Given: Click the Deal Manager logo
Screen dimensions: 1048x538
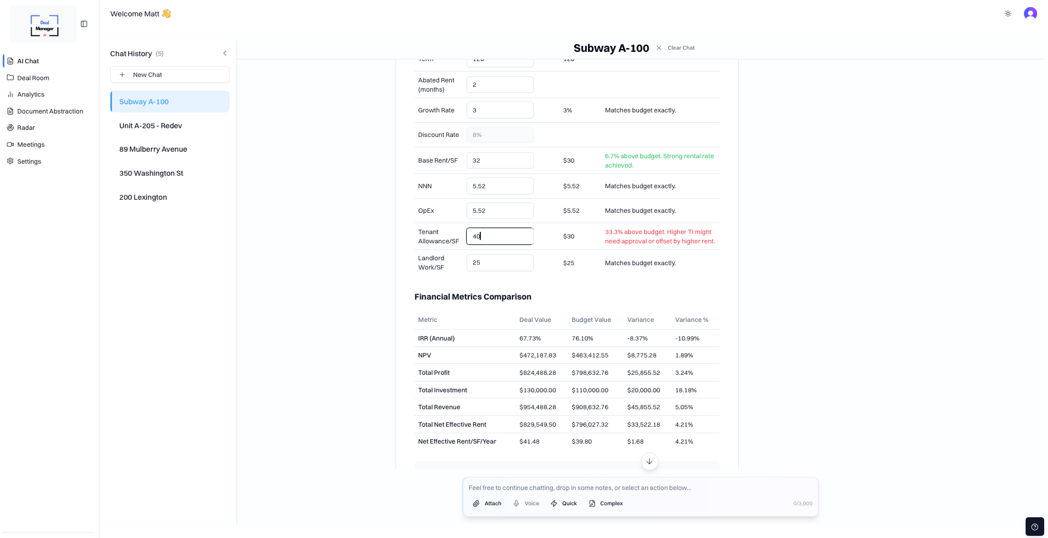Looking at the screenshot, I should [x=44, y=25].
